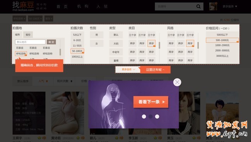Click the 确定 button beside place input
This screenshot has height=142, width=251.
(x=51, y=42)
